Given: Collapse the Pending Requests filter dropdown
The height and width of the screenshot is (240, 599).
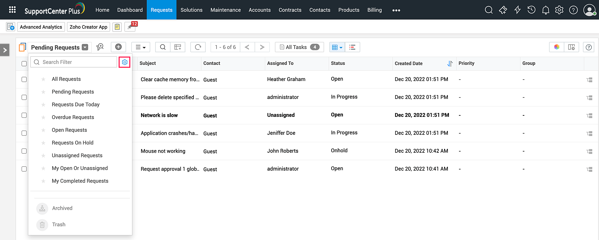Looking at the screenshot, I should pos(85,48).
